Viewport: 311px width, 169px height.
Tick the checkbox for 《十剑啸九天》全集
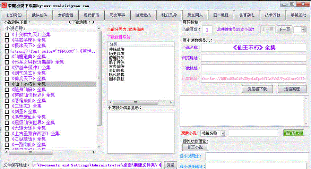7,35
